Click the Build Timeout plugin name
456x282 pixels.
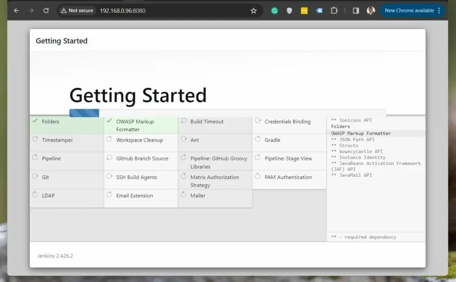coord(207,122)
